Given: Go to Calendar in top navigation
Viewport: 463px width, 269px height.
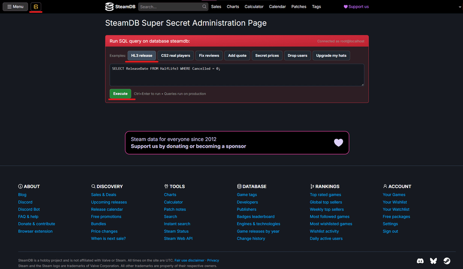Looking at the screenshot, I should click(277, 7).
